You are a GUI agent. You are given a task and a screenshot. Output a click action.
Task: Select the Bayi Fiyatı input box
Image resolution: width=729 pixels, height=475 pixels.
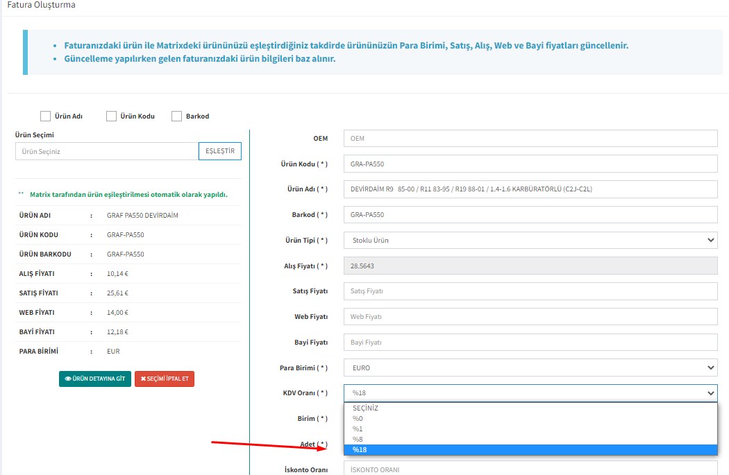[x=530, y=343]
